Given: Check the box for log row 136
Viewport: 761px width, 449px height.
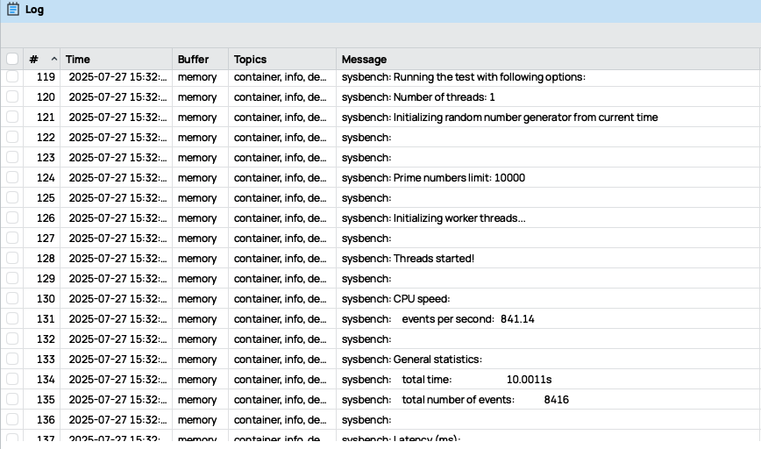Looking at the screenshot, I should point(12,419).
